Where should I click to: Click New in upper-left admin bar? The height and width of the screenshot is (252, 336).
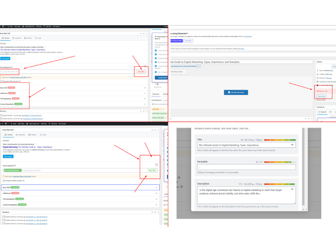click(10, 27)
